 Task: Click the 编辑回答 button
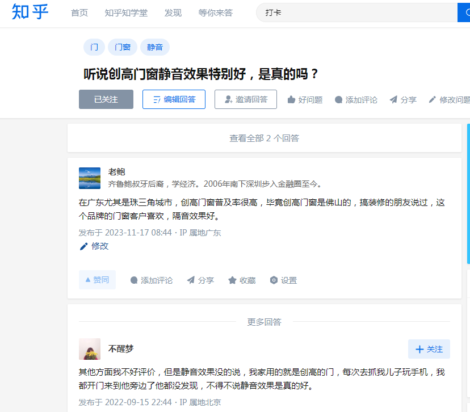coord(174,99)
